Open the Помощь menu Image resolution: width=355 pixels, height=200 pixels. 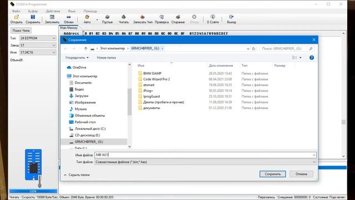[x=90, y=11]
